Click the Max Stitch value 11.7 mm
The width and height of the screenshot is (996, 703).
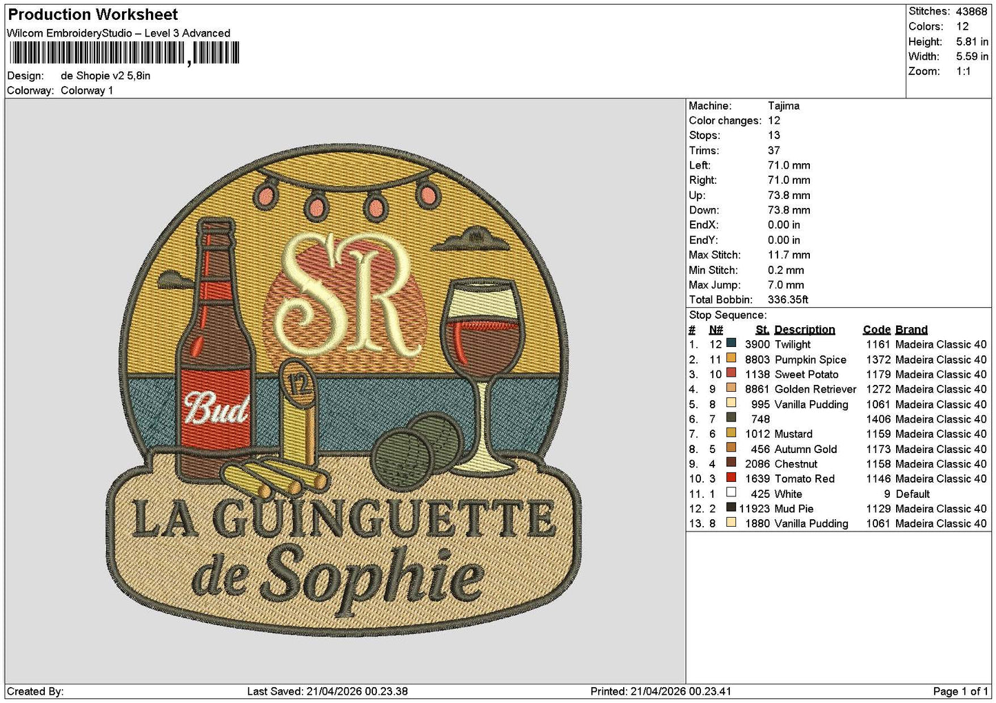[x=789, y=255]
